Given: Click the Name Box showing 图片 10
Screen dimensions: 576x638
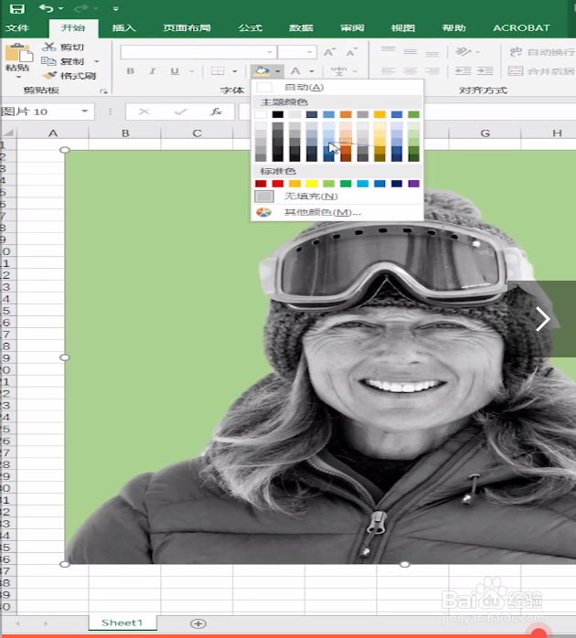Looking at the screenshot, I should point(38,112).
